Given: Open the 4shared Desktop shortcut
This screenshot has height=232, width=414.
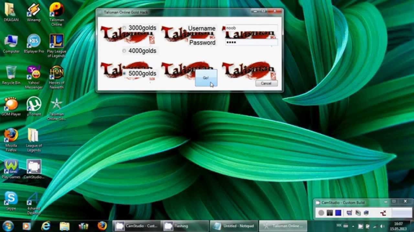Looking at the screenshot, I should coord(34,203).
